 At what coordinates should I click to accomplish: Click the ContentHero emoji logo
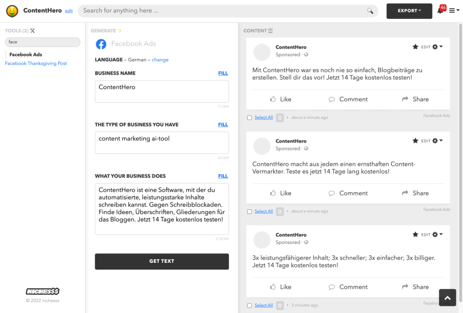click(x=12, y=11)
